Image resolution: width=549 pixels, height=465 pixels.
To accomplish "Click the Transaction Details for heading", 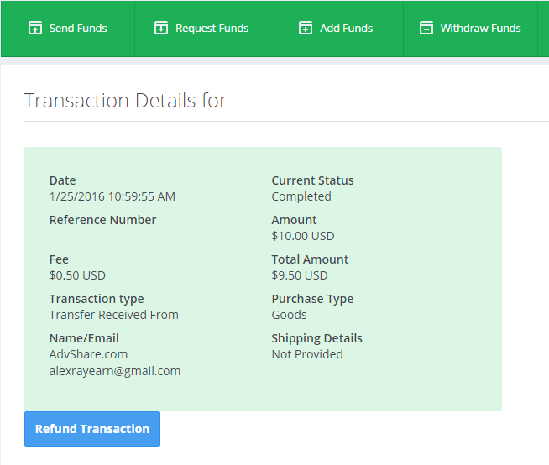I will (126, 101).
